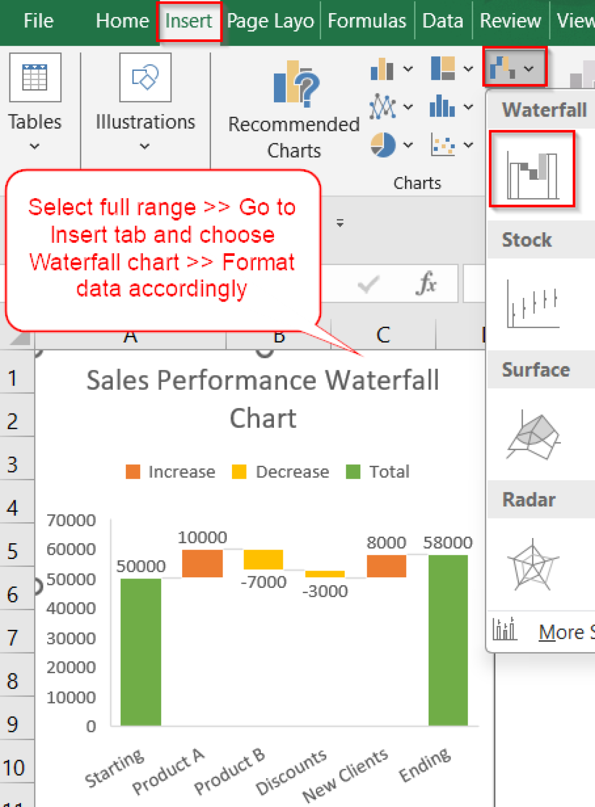The width and height of the screenshot is (595, 807).
Task: Confirm entry with the formula bar checkmark
Action: pos(366,284)
